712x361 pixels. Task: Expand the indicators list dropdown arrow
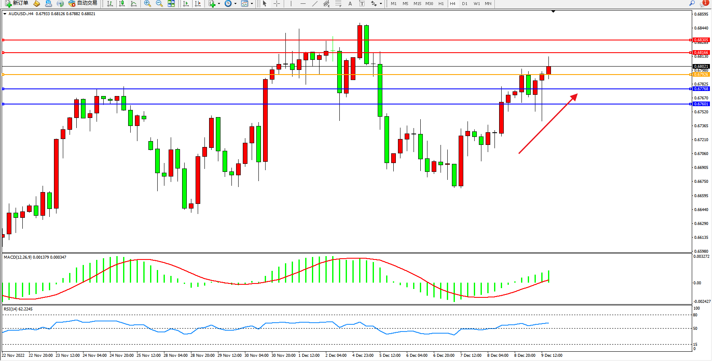pyautogui.click(x=219, y=3)
